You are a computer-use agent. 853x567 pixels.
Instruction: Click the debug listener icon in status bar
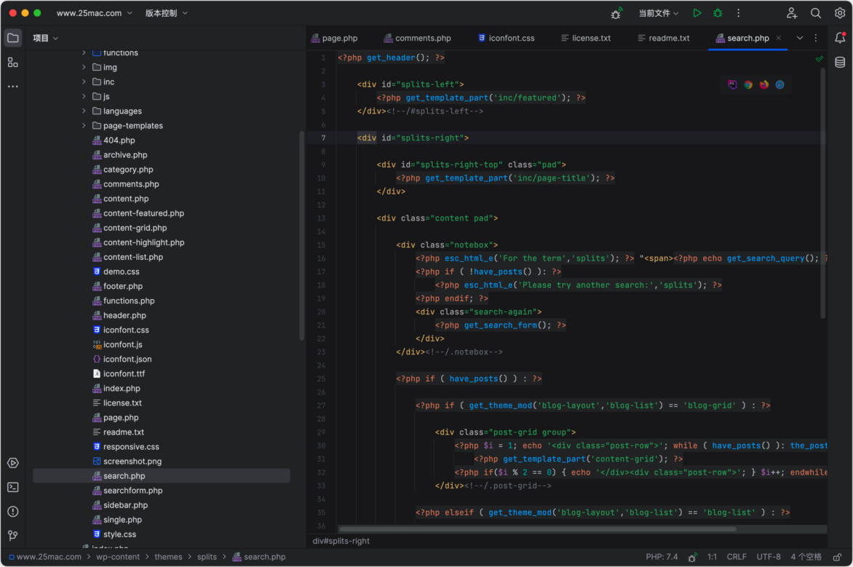coord(692,558)
